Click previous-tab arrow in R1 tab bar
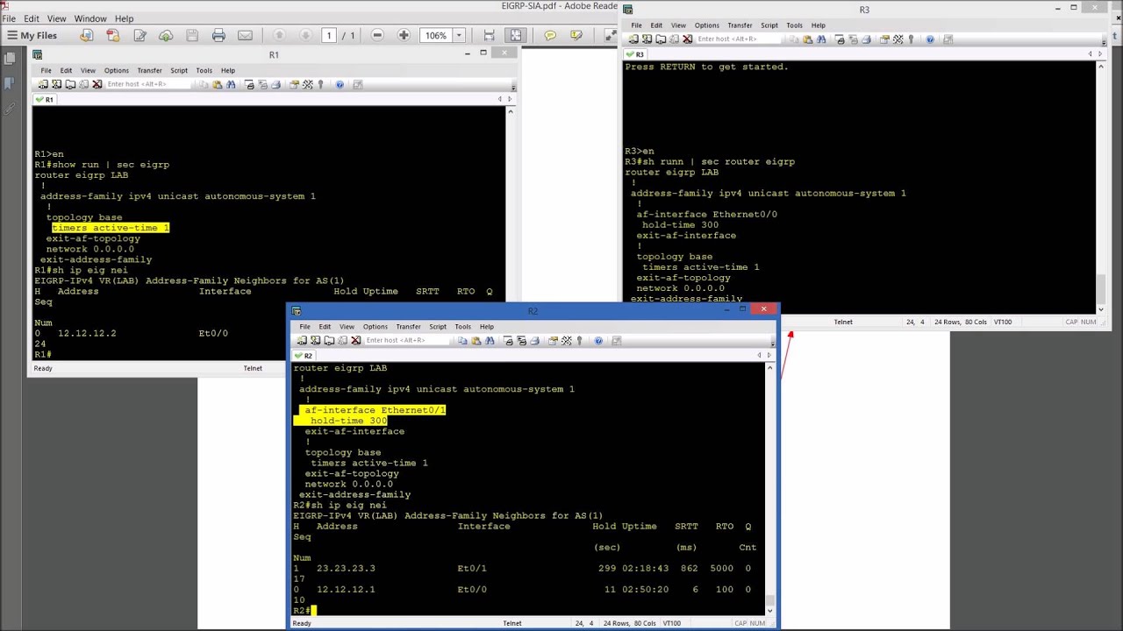This screenshot has height=631, width=1123. (x=499, y=99)
